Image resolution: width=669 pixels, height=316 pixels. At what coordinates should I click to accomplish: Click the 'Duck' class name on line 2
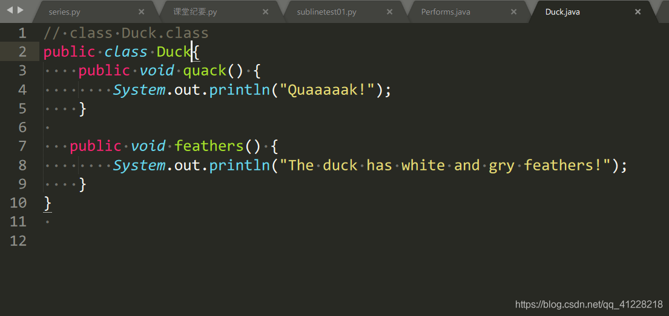pyautogui.click(x=174, y=51)
